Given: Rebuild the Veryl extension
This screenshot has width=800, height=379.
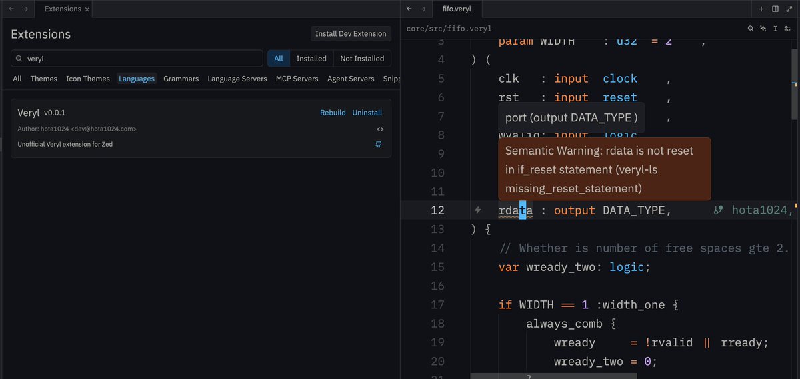Looking at the screenshot, I should pyautogui.click(x=333, y=113).
